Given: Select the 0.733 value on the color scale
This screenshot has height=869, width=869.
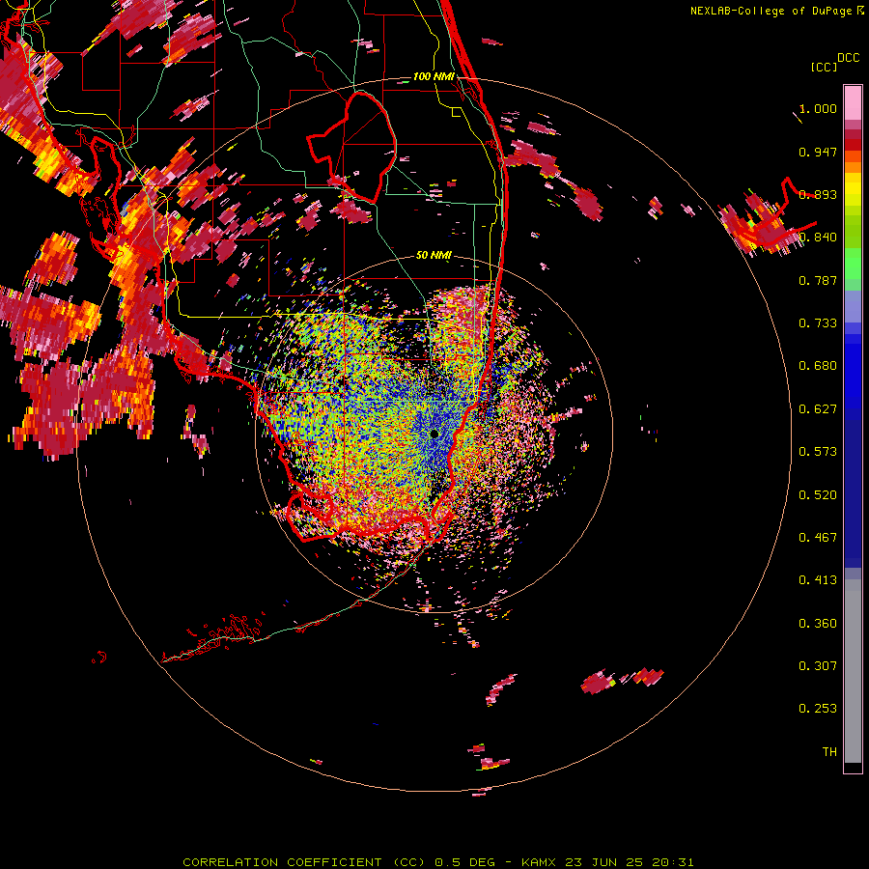Looking at the screenshot, I should click(x=818, y=323).
